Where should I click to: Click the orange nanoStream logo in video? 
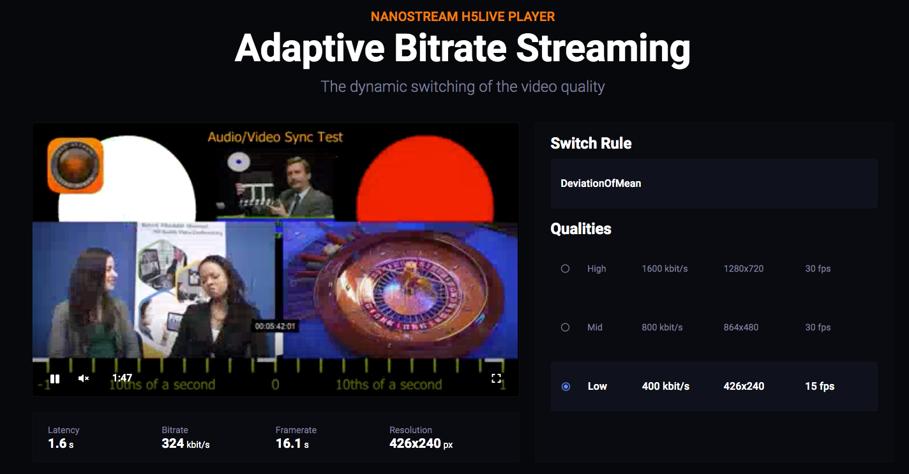[x=75, y=165]
